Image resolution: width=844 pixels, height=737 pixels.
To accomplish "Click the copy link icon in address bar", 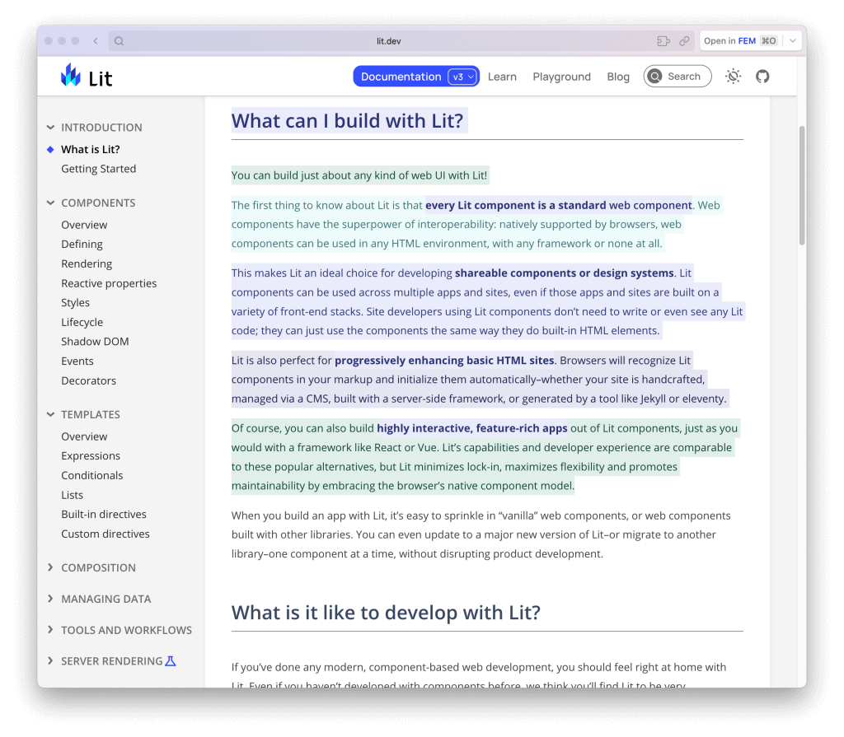I will pos(684,41).
